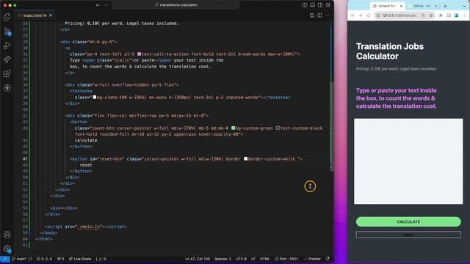Synchronize changes icon in status bar
Screen dimensions: 470x264
point(30,259)
